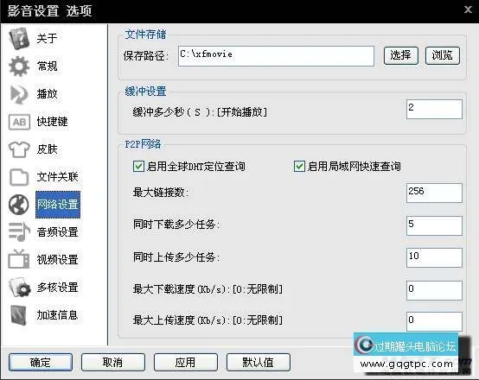Uncheck 启用局域网快速查询 checkbox

pyautogui.click(x=299, y=167)
